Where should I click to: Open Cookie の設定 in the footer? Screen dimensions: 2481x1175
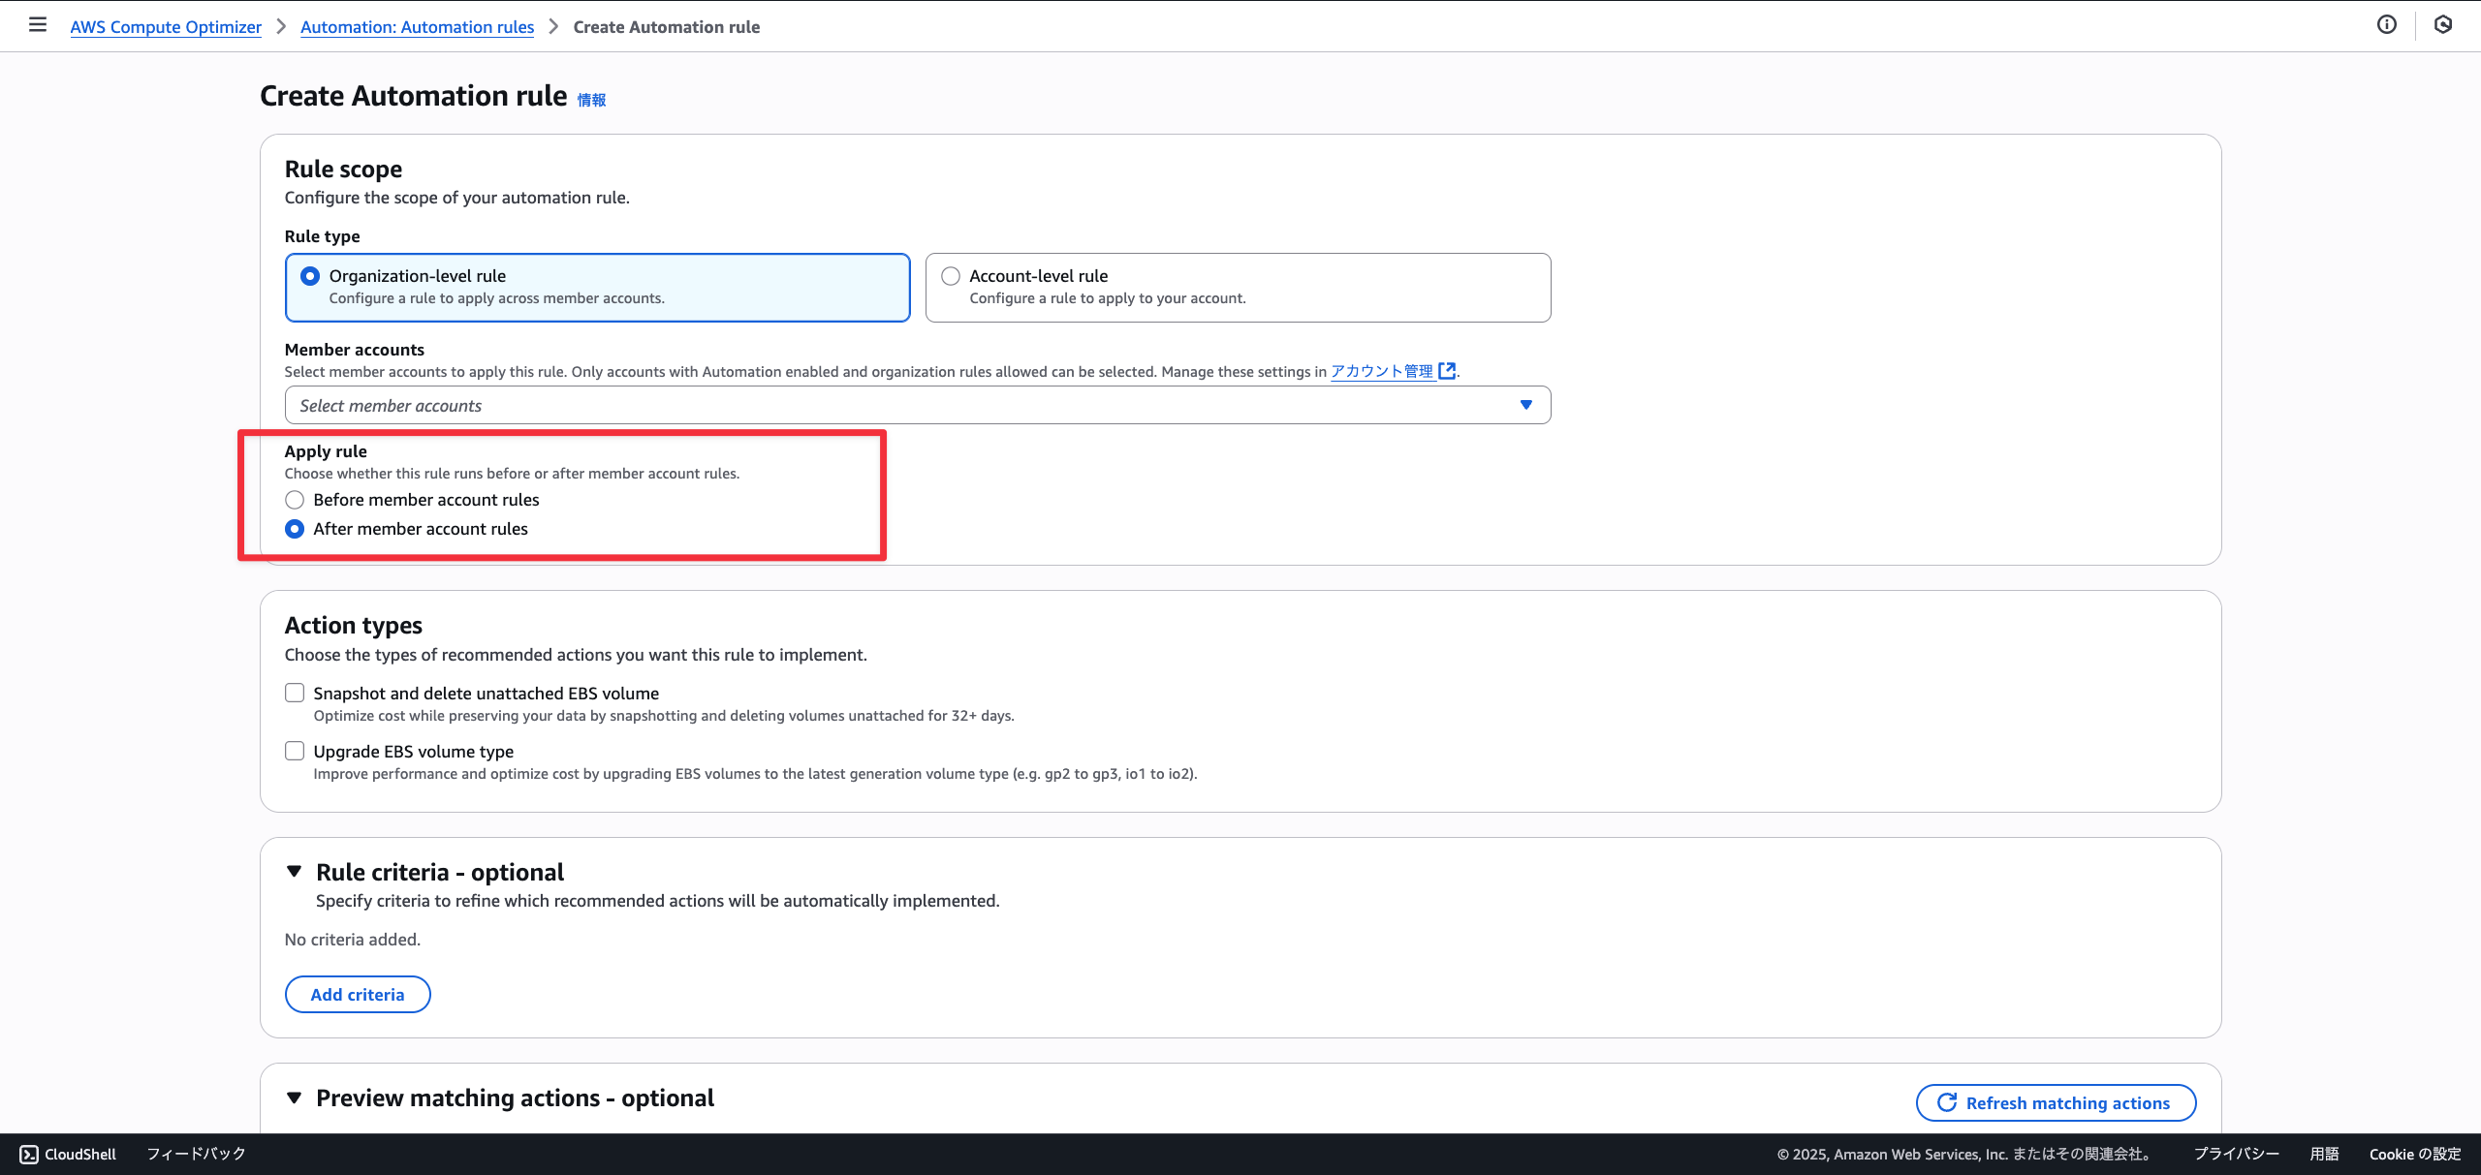[2414, 1154]
